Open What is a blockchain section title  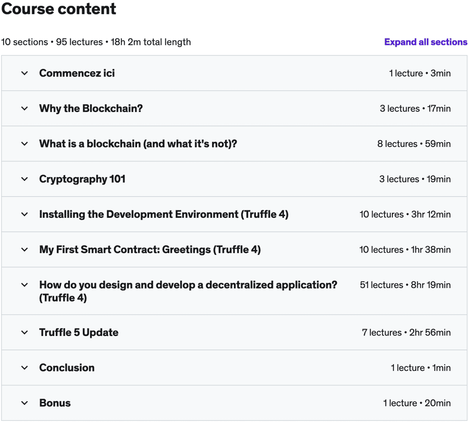[138, 144]
